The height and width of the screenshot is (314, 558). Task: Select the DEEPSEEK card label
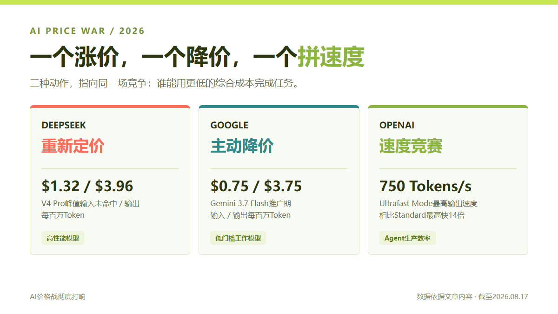pyautogui.click(x=64, y=125)
